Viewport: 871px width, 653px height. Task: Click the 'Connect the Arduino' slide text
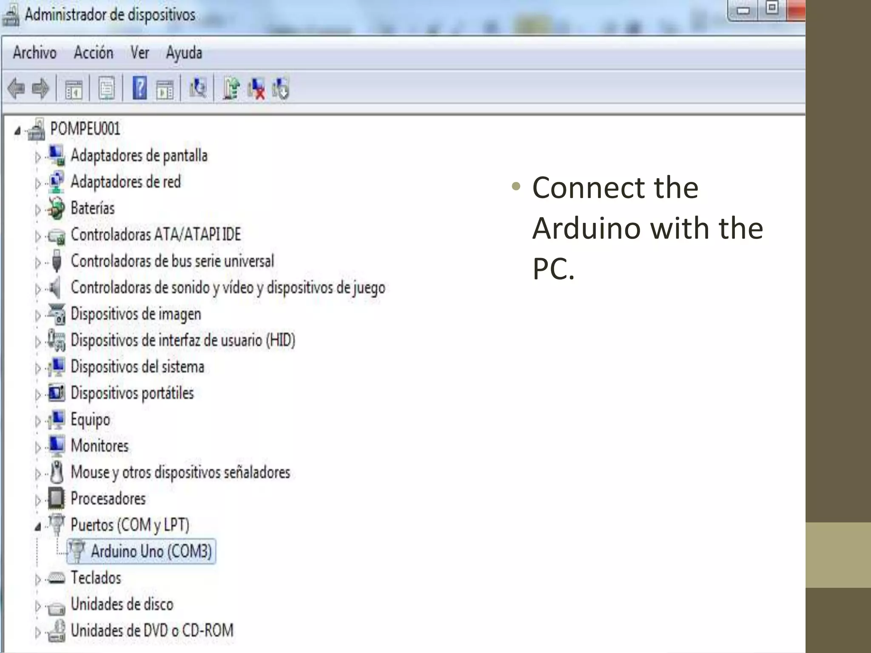click(x=648, y=228)
